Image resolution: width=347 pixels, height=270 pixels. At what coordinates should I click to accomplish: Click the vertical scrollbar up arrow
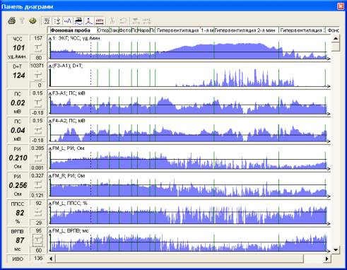tap(336, 38)
